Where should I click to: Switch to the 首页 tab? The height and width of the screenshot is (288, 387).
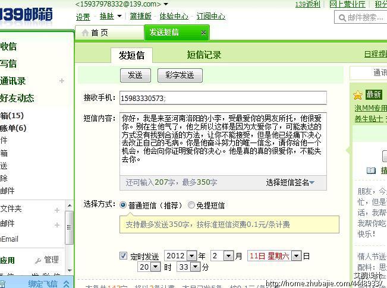point(109,33)
